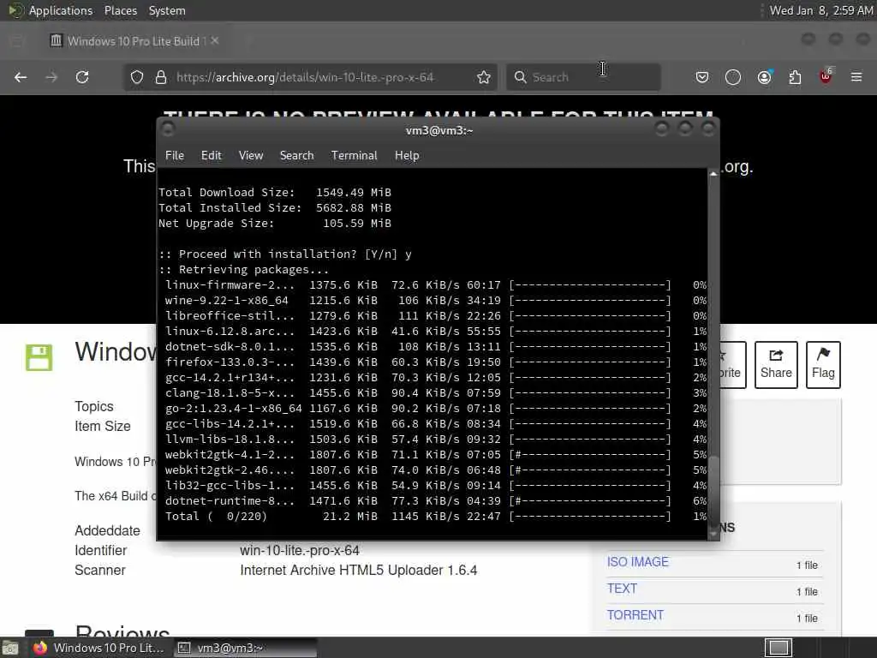Open the Firefox account icon
The width and height of the screenshot is (877, 658).
[765, 77]
